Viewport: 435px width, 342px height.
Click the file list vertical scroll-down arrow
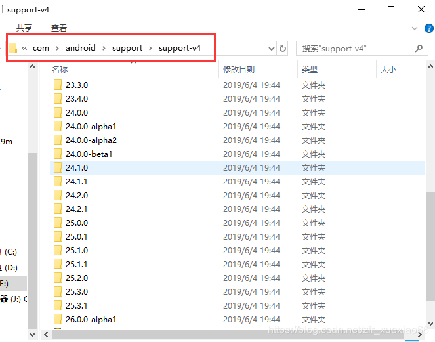pos(430,324)
